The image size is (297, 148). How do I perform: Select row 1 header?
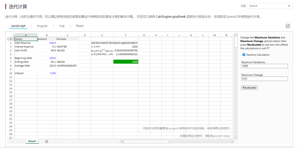pyautogui.click(x=11, y=39)
